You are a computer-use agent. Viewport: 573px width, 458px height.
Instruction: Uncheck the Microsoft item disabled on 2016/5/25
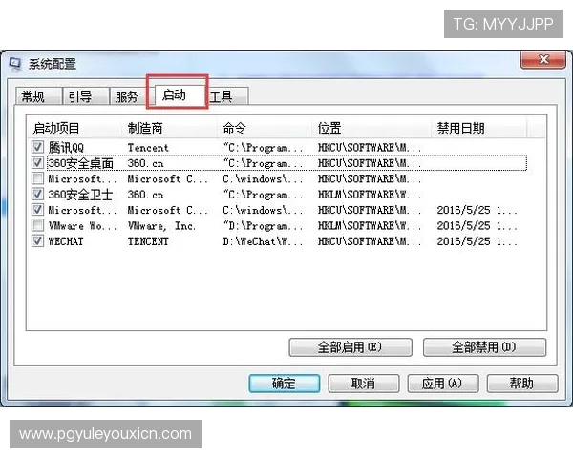37,210
